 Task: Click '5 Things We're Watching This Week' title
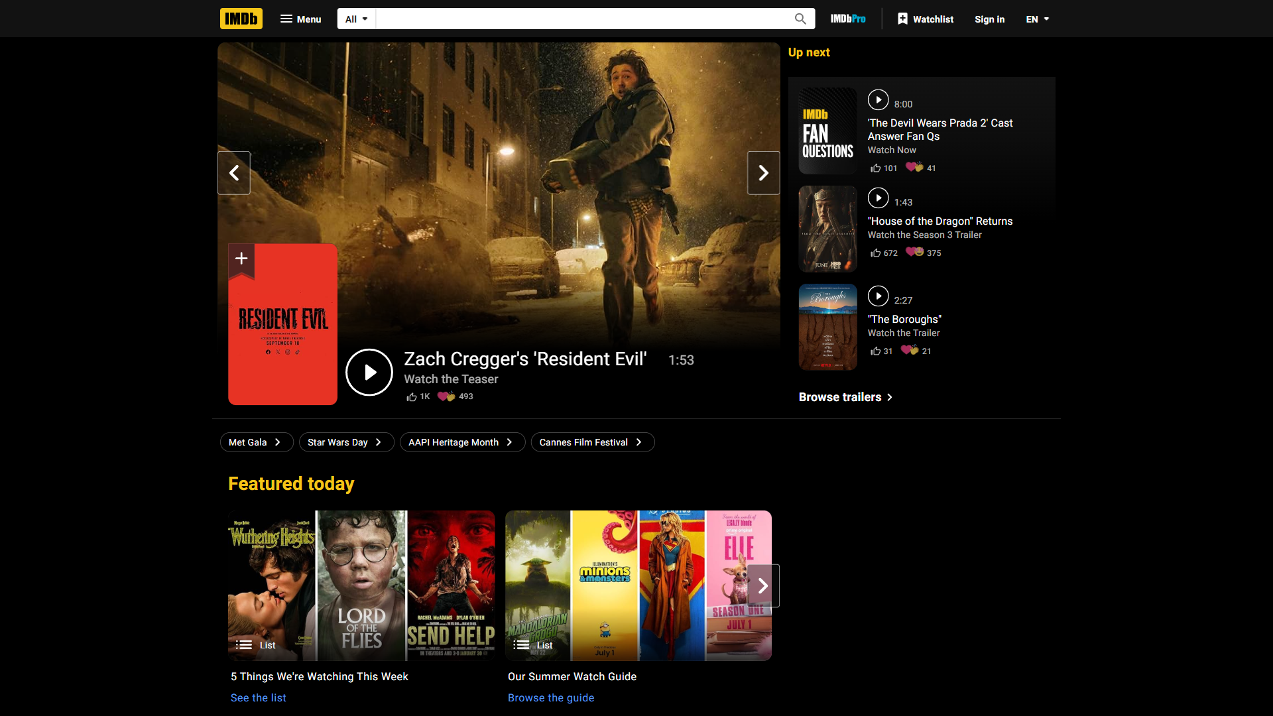coord(320,677)
